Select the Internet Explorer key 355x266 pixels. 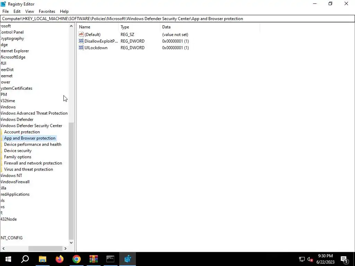(x=15, y=51)
